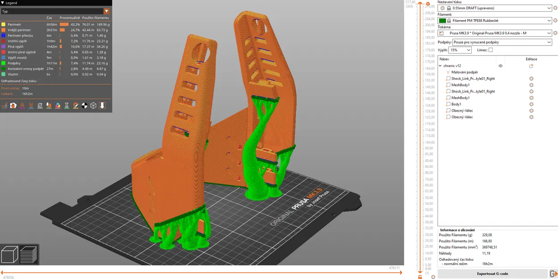
Task: Click bright green Podpěry color swatch
Action: click(4, 63)
